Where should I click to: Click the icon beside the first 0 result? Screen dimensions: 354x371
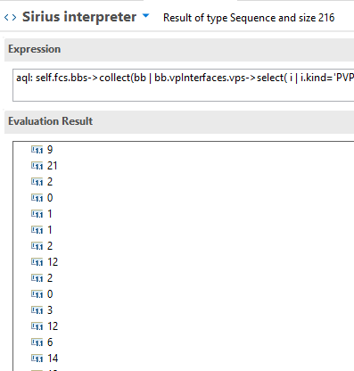37,198
